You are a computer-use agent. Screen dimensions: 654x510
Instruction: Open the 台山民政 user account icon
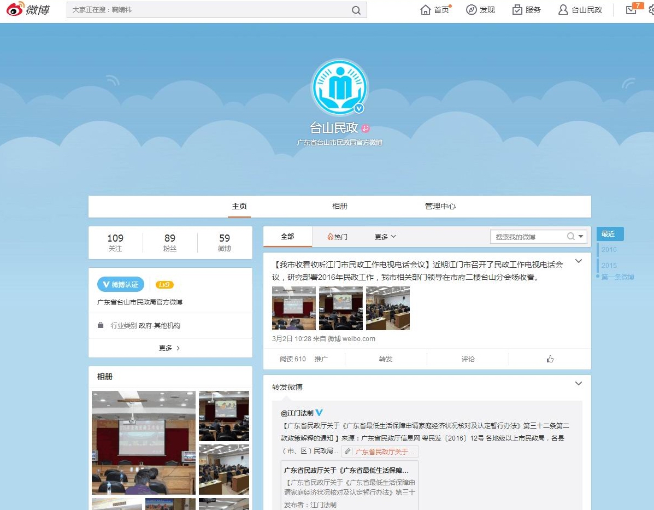(563, 10)
